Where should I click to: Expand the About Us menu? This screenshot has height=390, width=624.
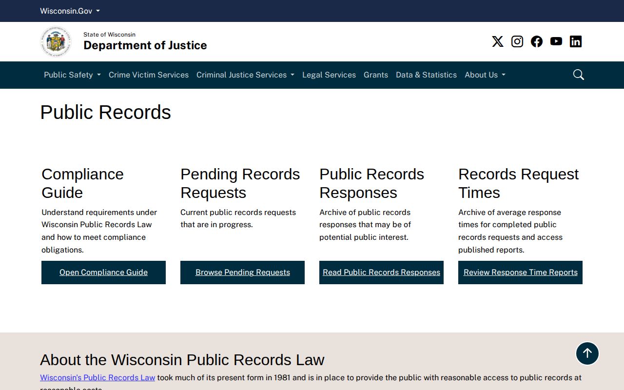(x=485, y=75)
